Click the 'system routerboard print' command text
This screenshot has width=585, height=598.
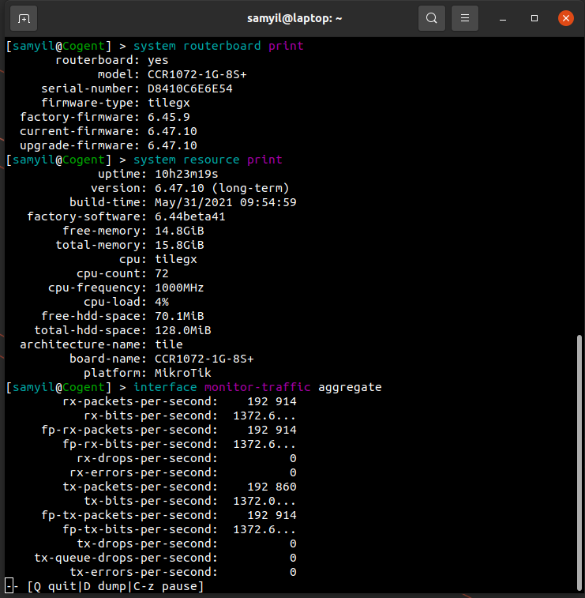(219, 46)
